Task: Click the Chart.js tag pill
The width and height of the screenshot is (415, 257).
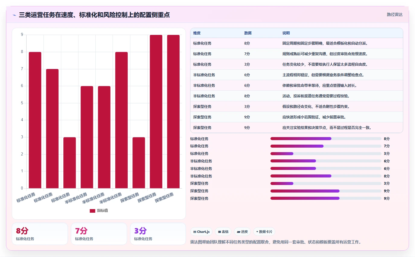Action: [x=201, y=232]
